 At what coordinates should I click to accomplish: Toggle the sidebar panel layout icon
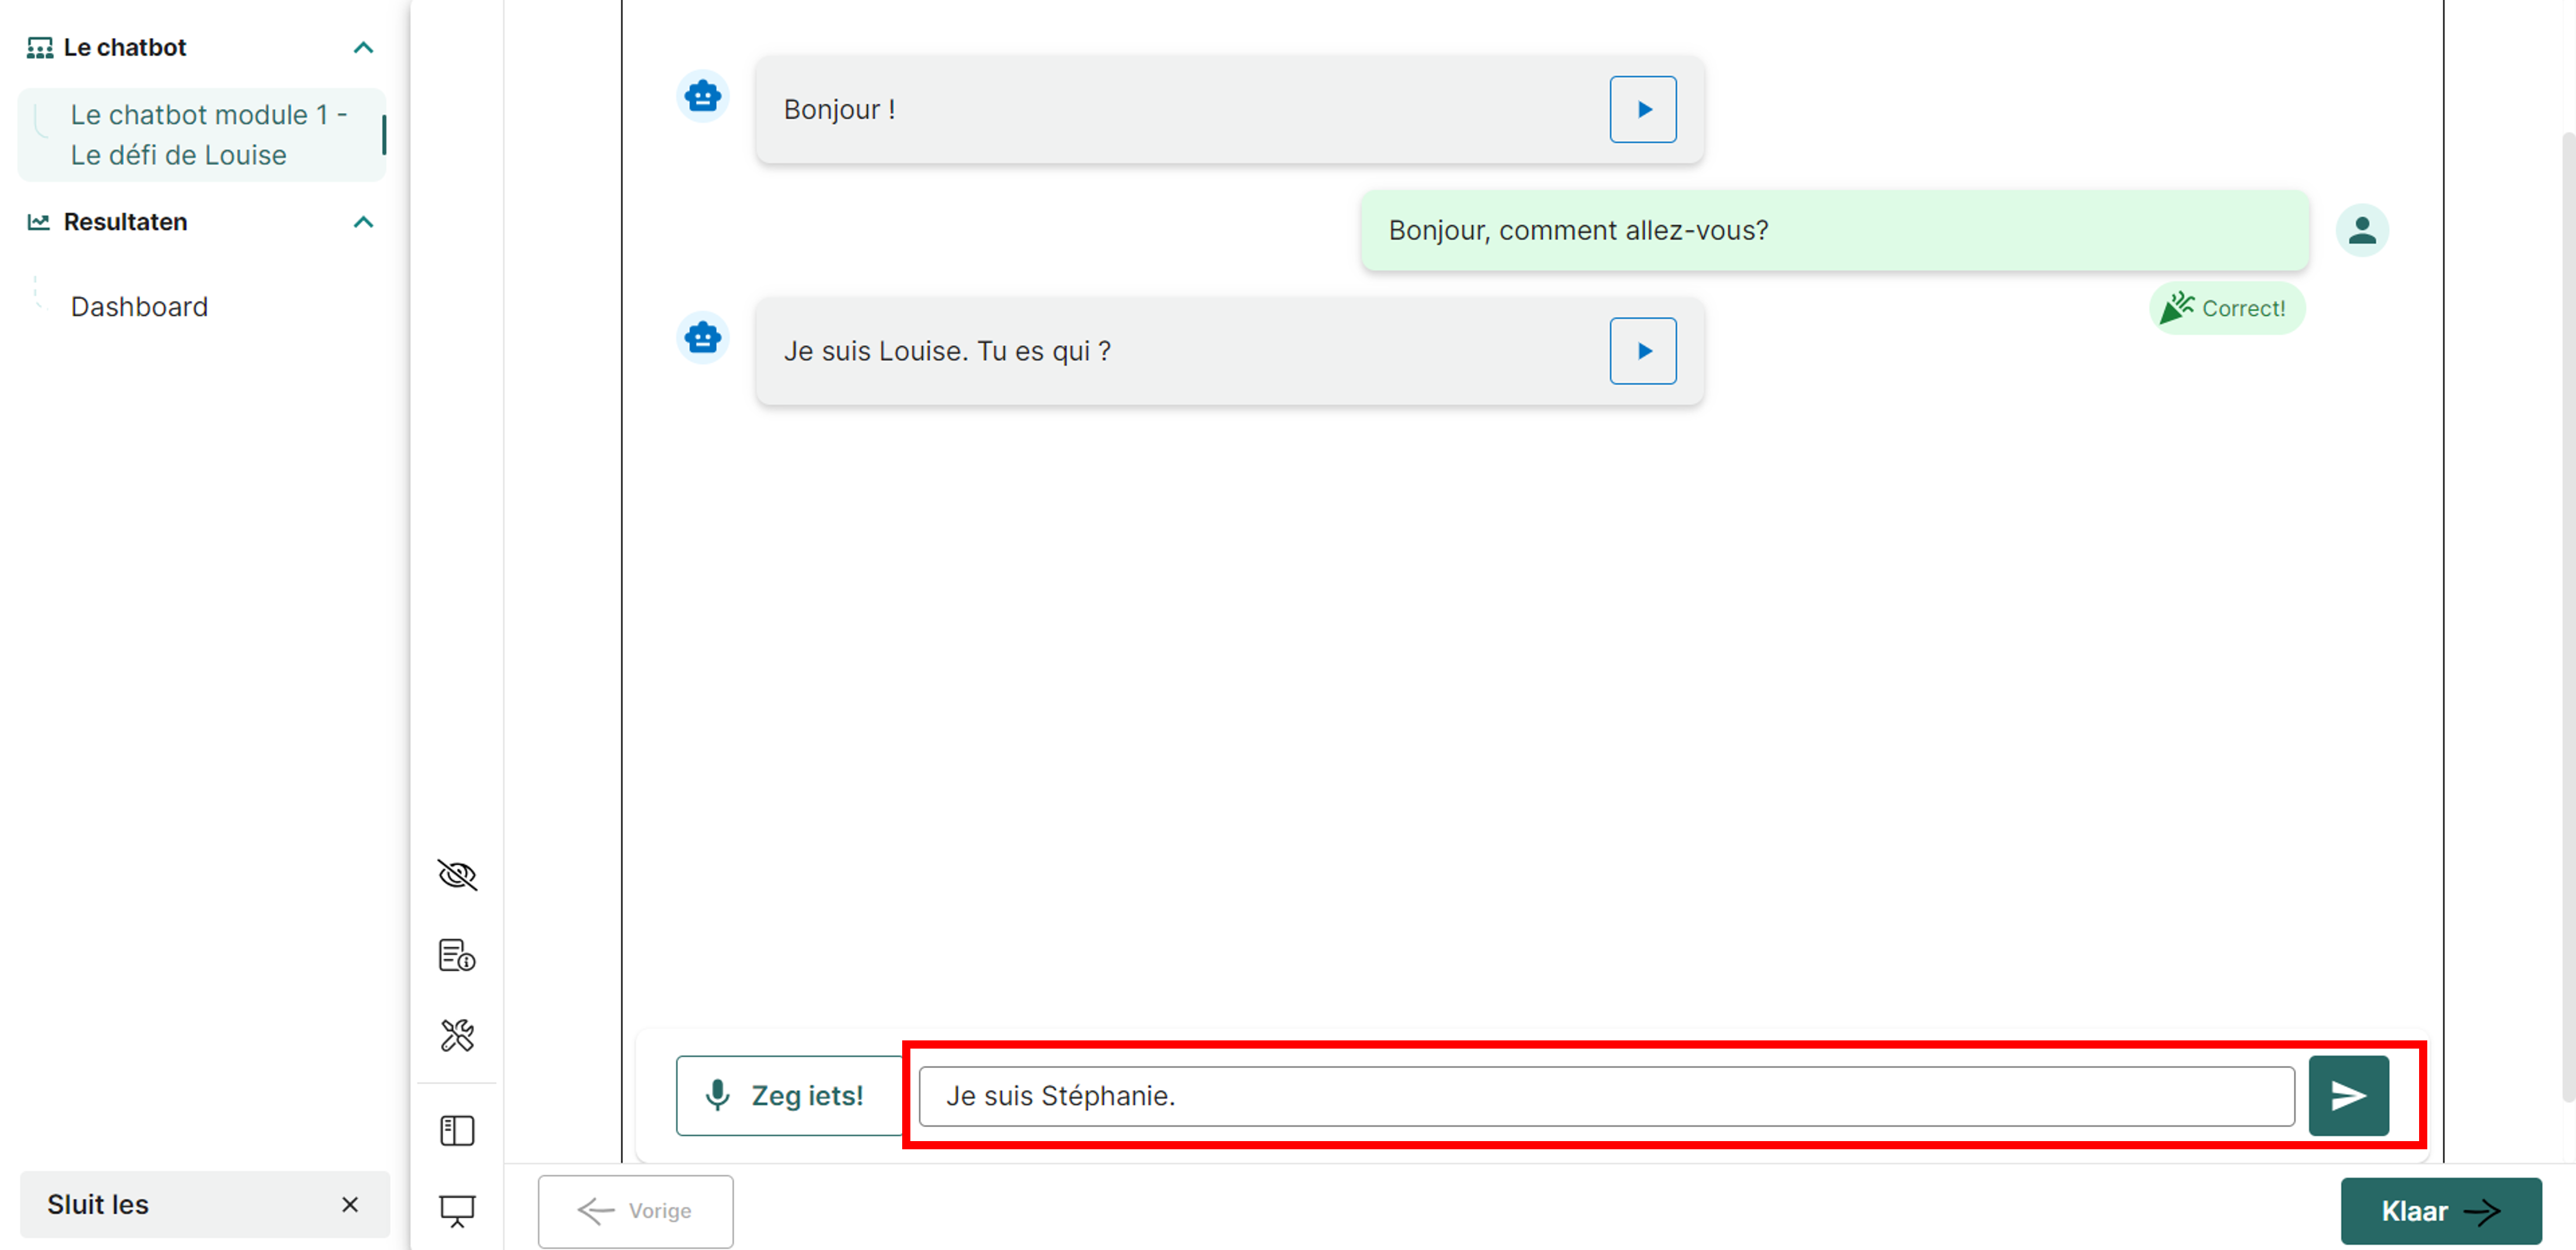pyautogui.click(x=457, y=1130)
